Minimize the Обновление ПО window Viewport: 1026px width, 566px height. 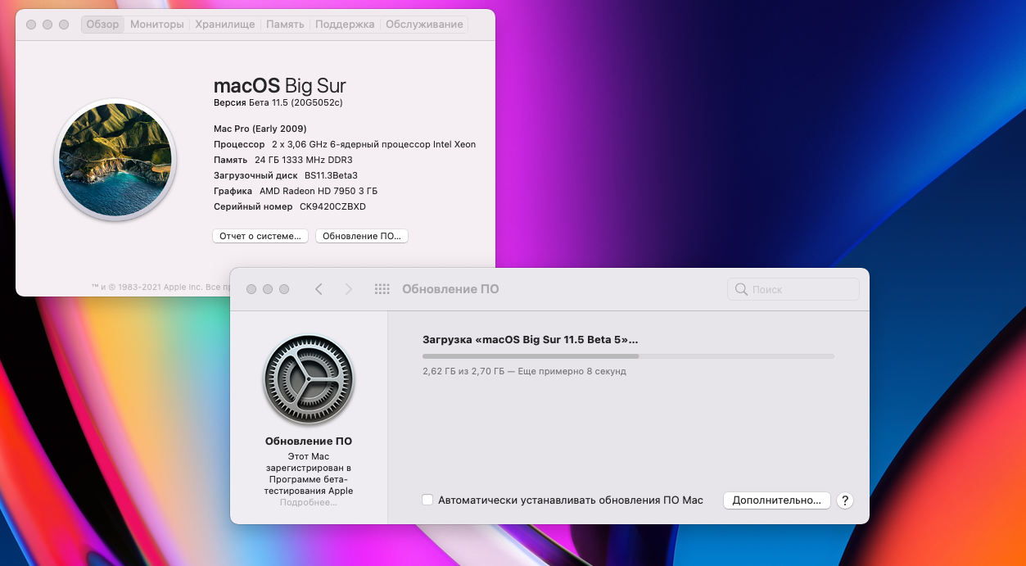[x=268, y=289]
